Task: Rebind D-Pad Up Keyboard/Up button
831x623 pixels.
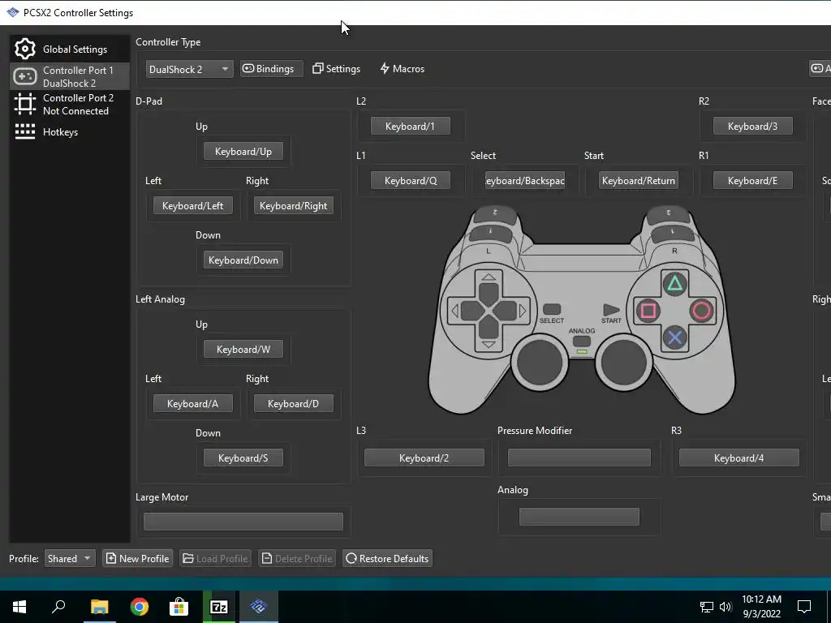Action: pyautogui.click(x=243, y=151)
